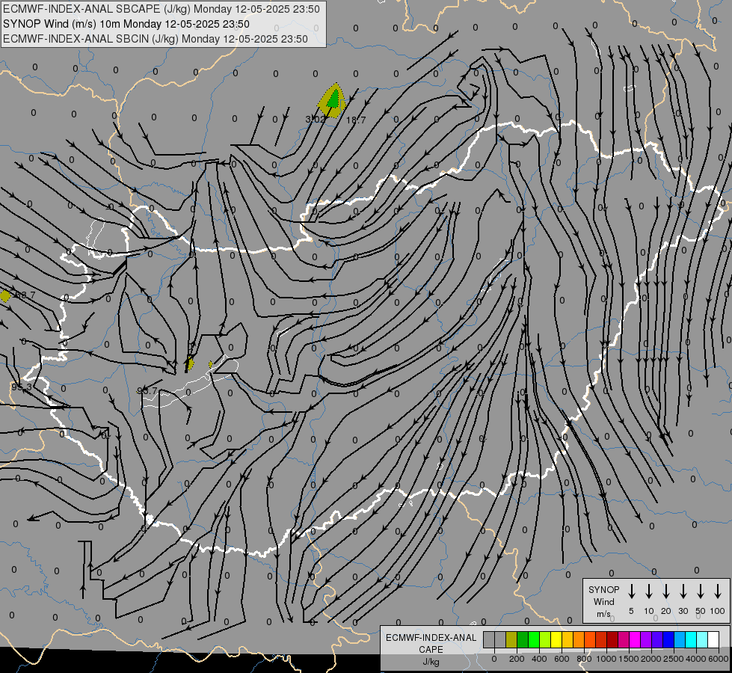The height and width of the screenshot is (673, 732).
Task: Click the ECMWF-INDEX-ANAL CAPE legend title
Action: [431, 643]
